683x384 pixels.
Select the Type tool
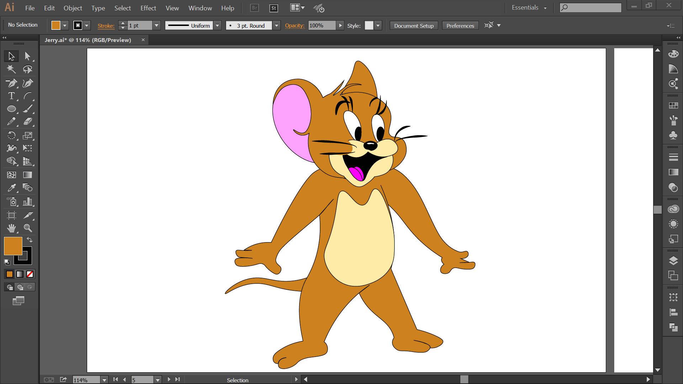pyautogui.click(x=11, y=96)
